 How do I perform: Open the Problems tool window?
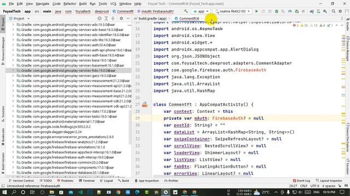(65, 181)
